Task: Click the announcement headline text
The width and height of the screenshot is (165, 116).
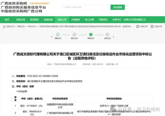Action: [x=82, y=56]
